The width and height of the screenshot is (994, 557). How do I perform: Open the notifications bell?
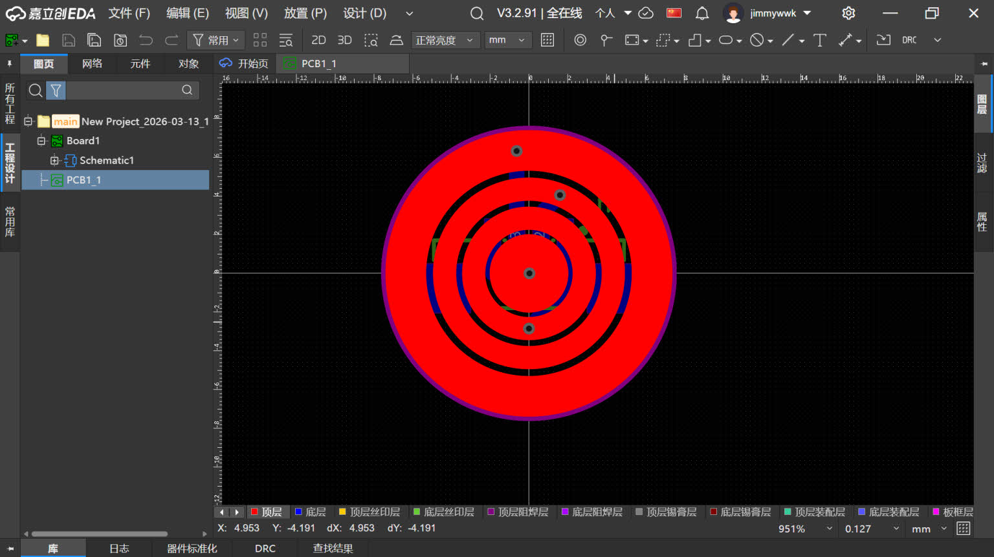pyautogui.click(x=702, y=13)
